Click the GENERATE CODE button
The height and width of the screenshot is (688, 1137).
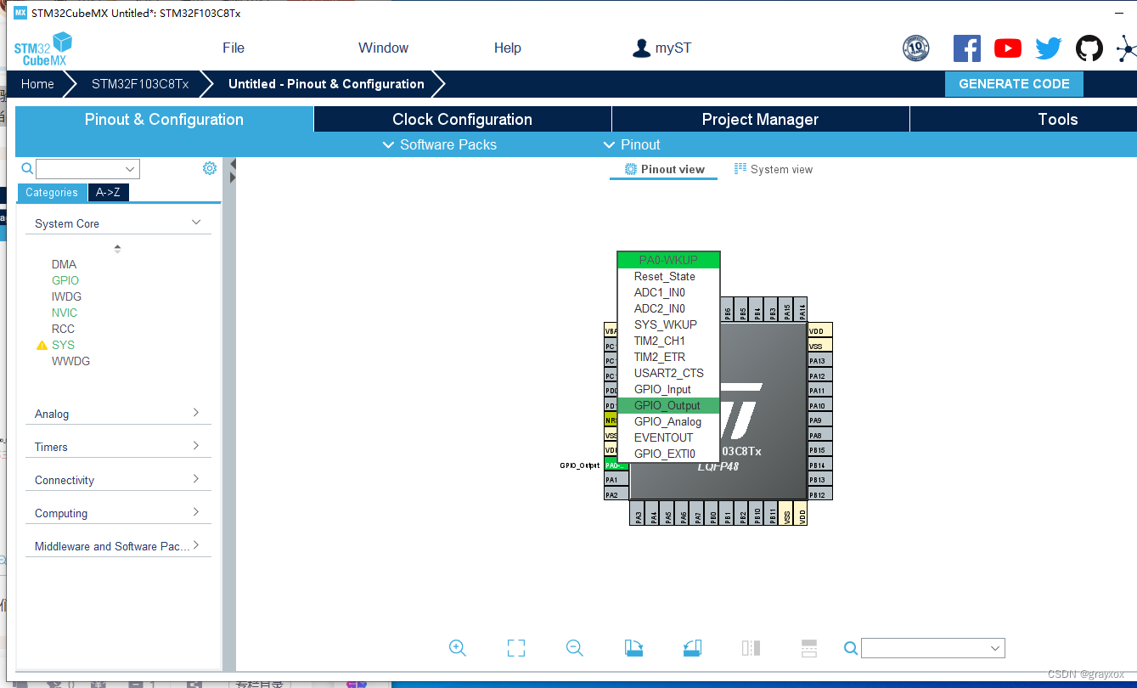pyautogui.click(x=1014, y=84)
